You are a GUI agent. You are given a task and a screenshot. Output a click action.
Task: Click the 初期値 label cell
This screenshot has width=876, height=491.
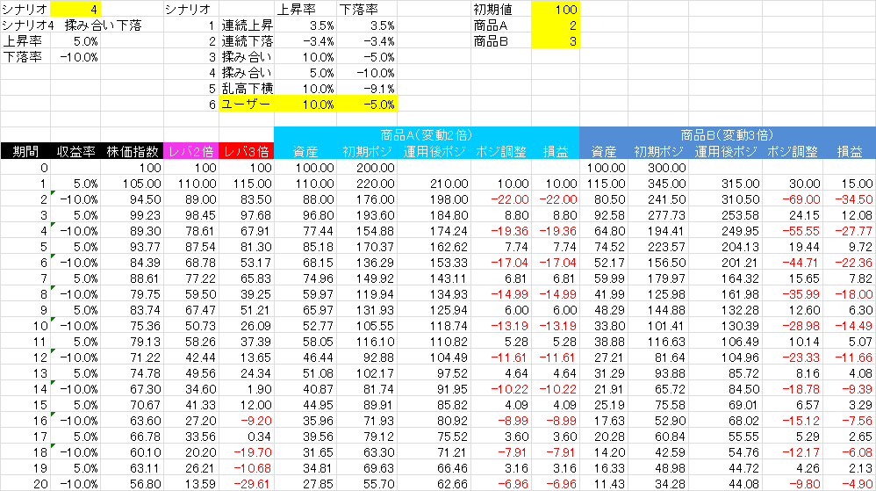[501, 9]
